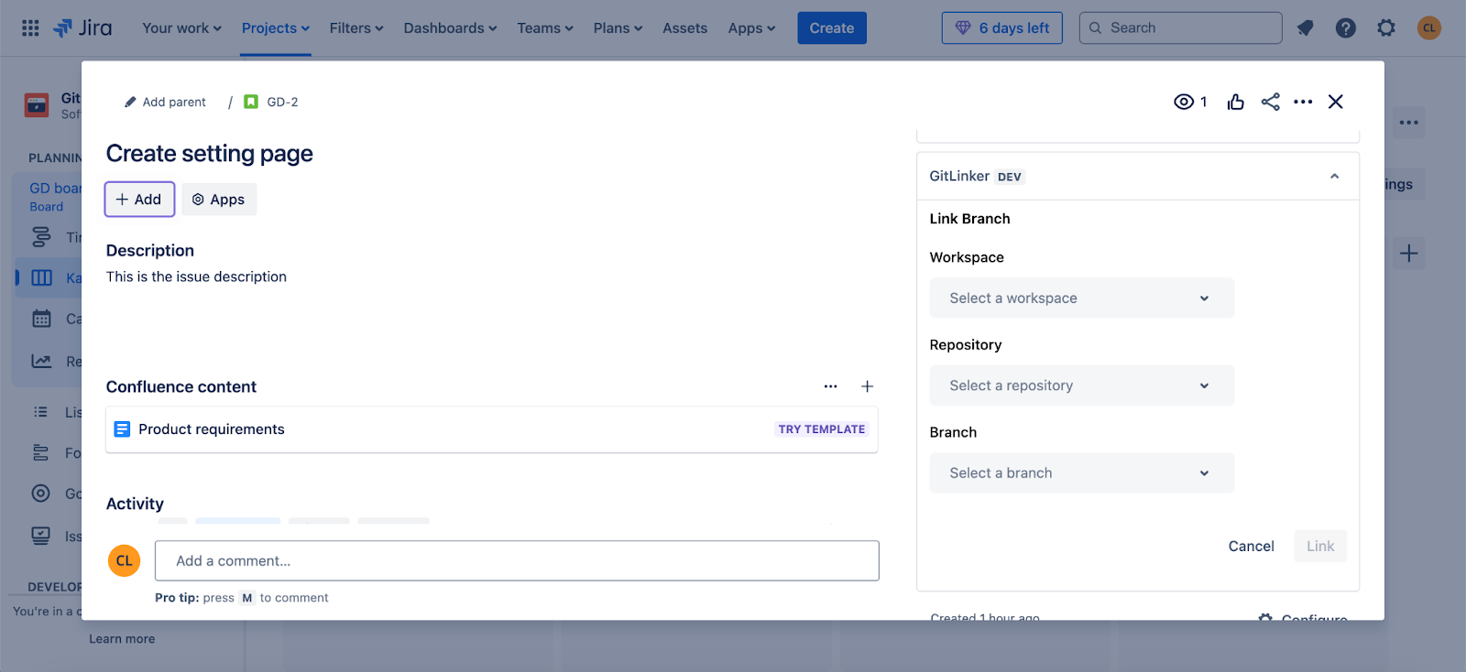Click the TRY TEMPLATE link
The image size is (1466, 672).
pos(821,429)
